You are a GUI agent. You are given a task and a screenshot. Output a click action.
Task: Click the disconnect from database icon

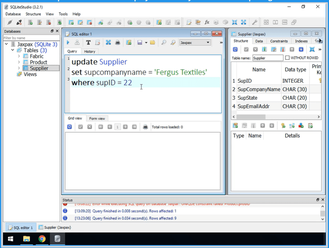(x=19, y=22)
